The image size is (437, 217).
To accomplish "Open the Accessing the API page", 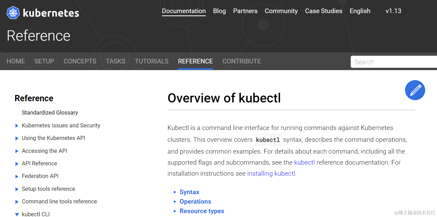I will pos(45,151).
